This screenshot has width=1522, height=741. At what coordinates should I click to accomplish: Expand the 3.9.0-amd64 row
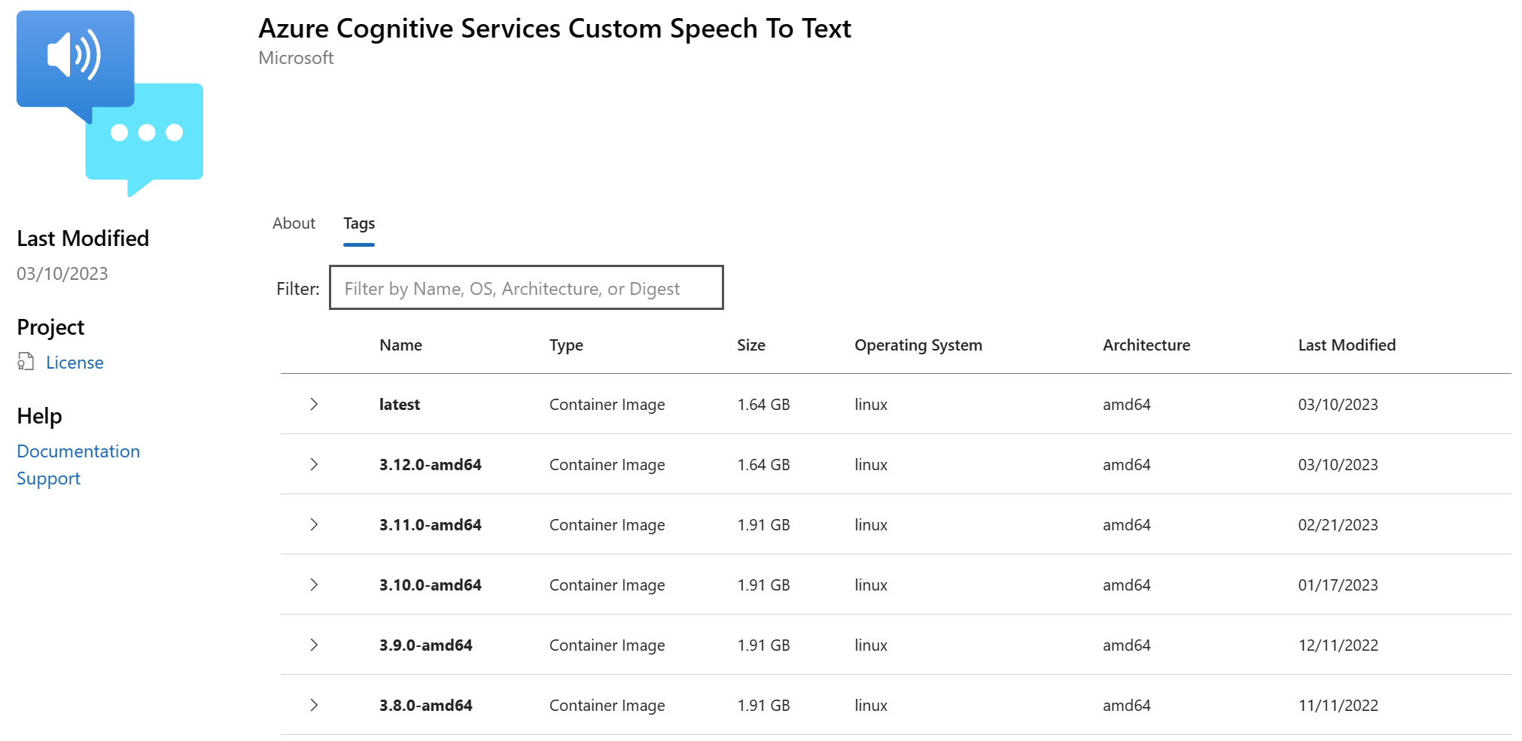point(314,645)
